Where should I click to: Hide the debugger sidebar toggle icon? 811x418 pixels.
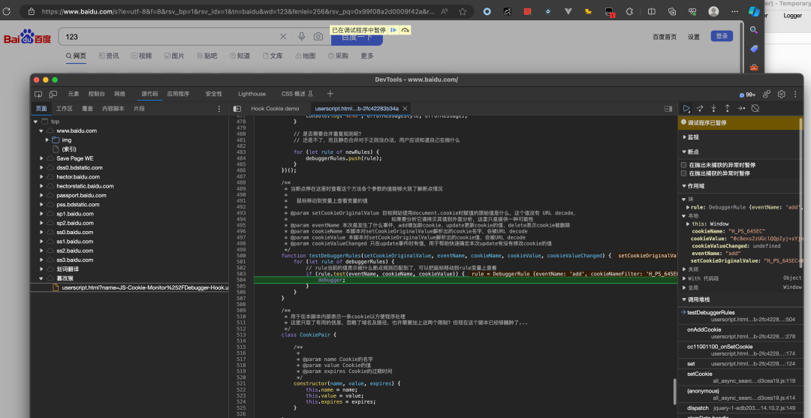[668, 109]
